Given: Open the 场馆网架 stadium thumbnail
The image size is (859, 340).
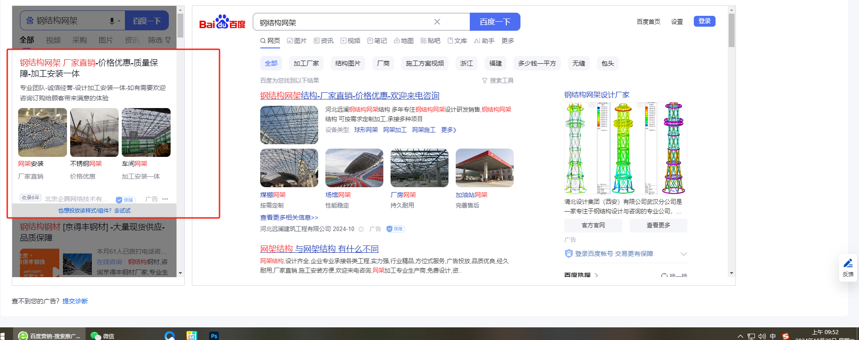Looking at the screenshot, I should [x=354, y=168].
